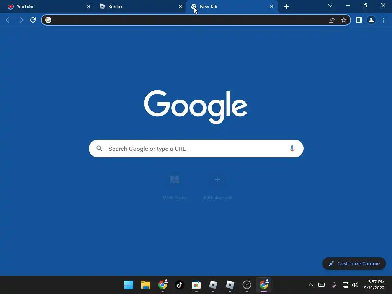Image resolution: width=392 pixels, height=294 pixels.
Task: Close the New Tab tab
Action: pos(272,7)
